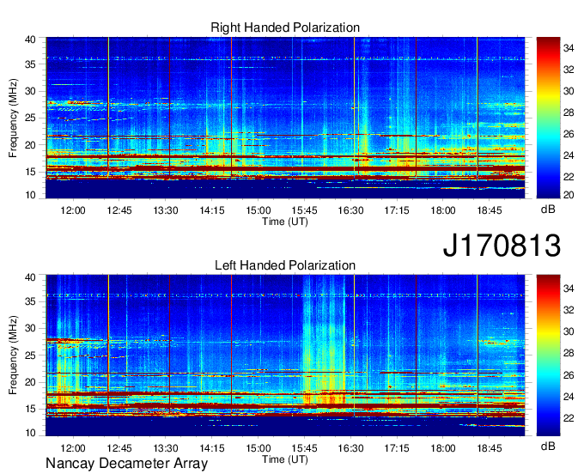Image resolution: width=584 pixels, height=474 pixels.
Task: Click 10 MHz tick on Left Handed plot
Action: pos(30,433)
